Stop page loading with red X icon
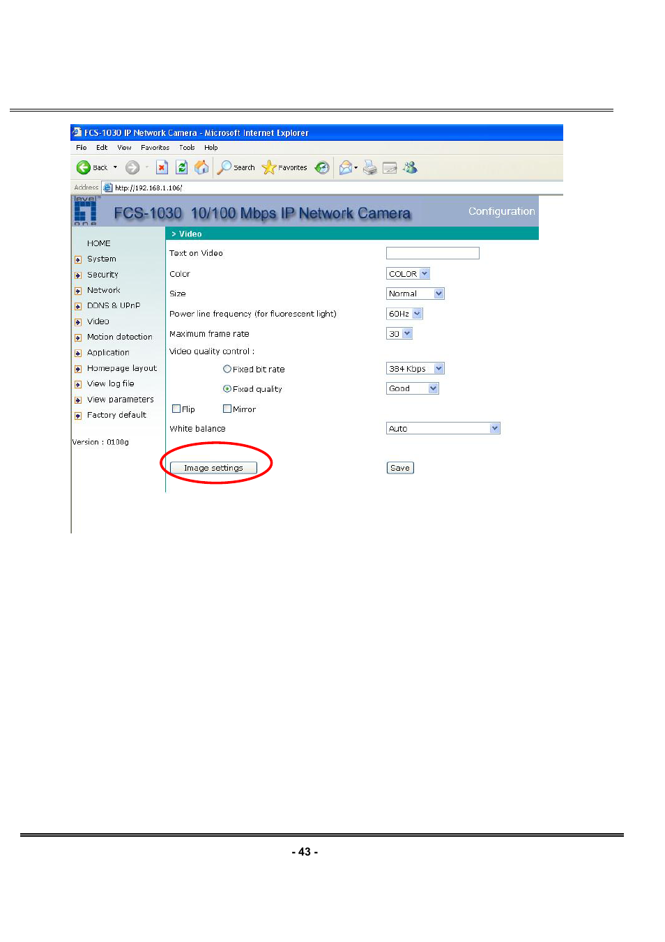The width and height of the screenshot is (665, 942). (x=162, y=167)
